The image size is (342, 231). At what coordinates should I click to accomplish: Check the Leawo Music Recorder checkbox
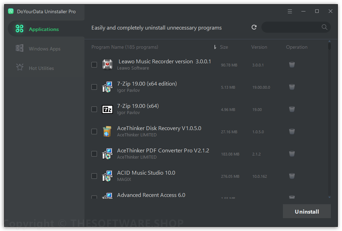tap(94, 65)
